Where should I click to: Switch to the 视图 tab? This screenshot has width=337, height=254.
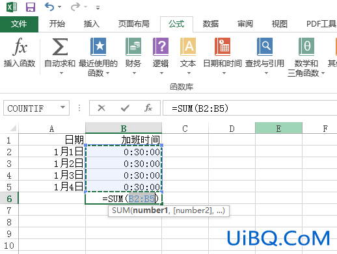coord(280,24)
